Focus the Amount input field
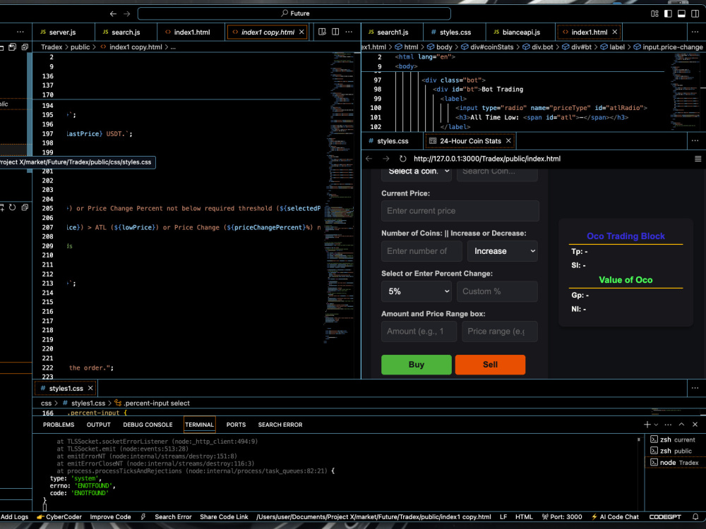706x529 pixels. tap(419, 332)
